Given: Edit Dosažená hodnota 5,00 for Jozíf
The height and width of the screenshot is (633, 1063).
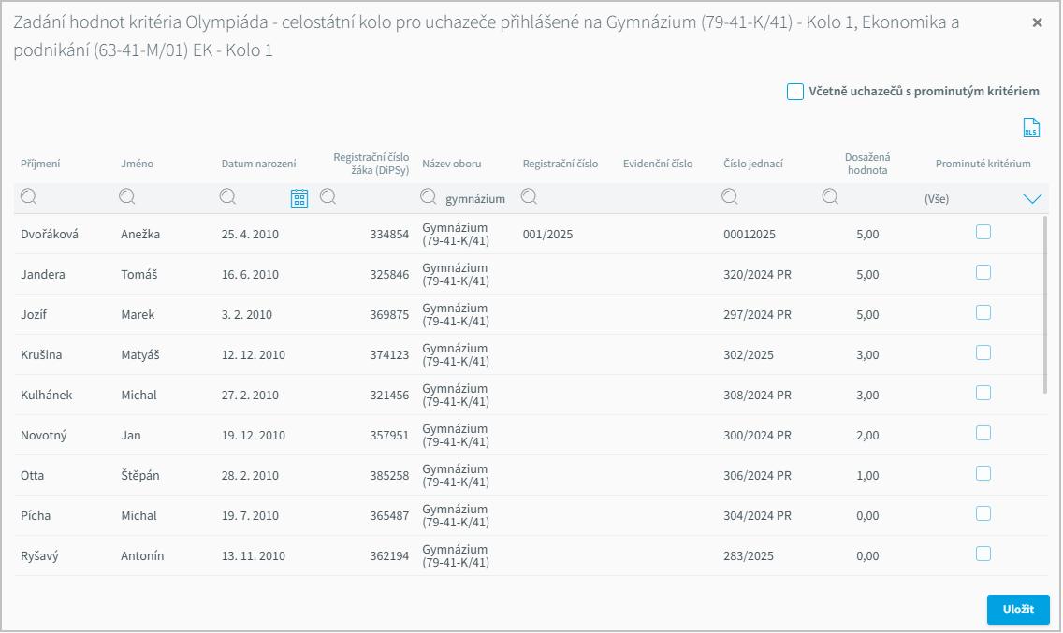Looking at the screenshot, I should tap(867, 314).
